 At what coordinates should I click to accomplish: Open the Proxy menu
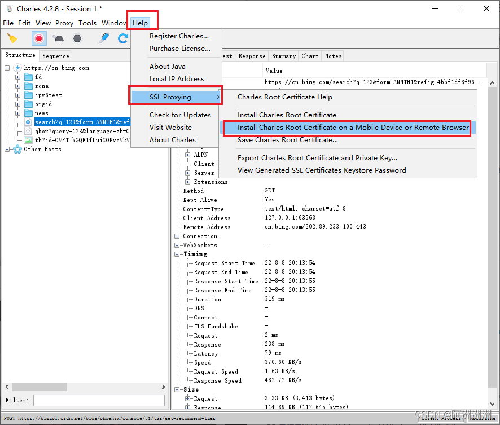(64, 23)
